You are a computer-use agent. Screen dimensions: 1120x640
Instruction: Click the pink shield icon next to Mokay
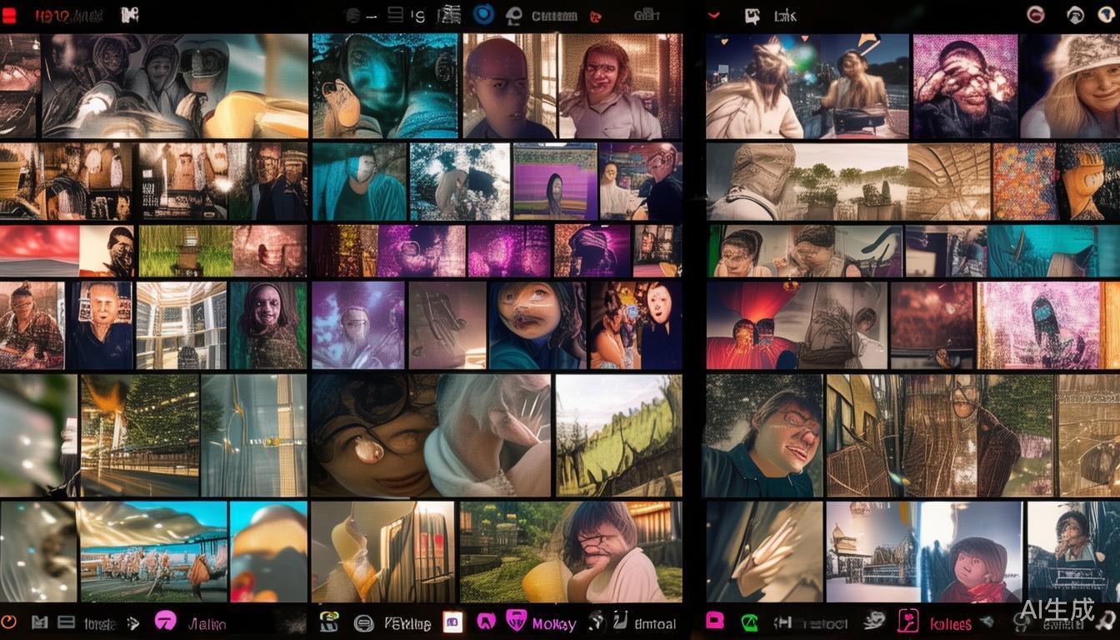(516, 621)
